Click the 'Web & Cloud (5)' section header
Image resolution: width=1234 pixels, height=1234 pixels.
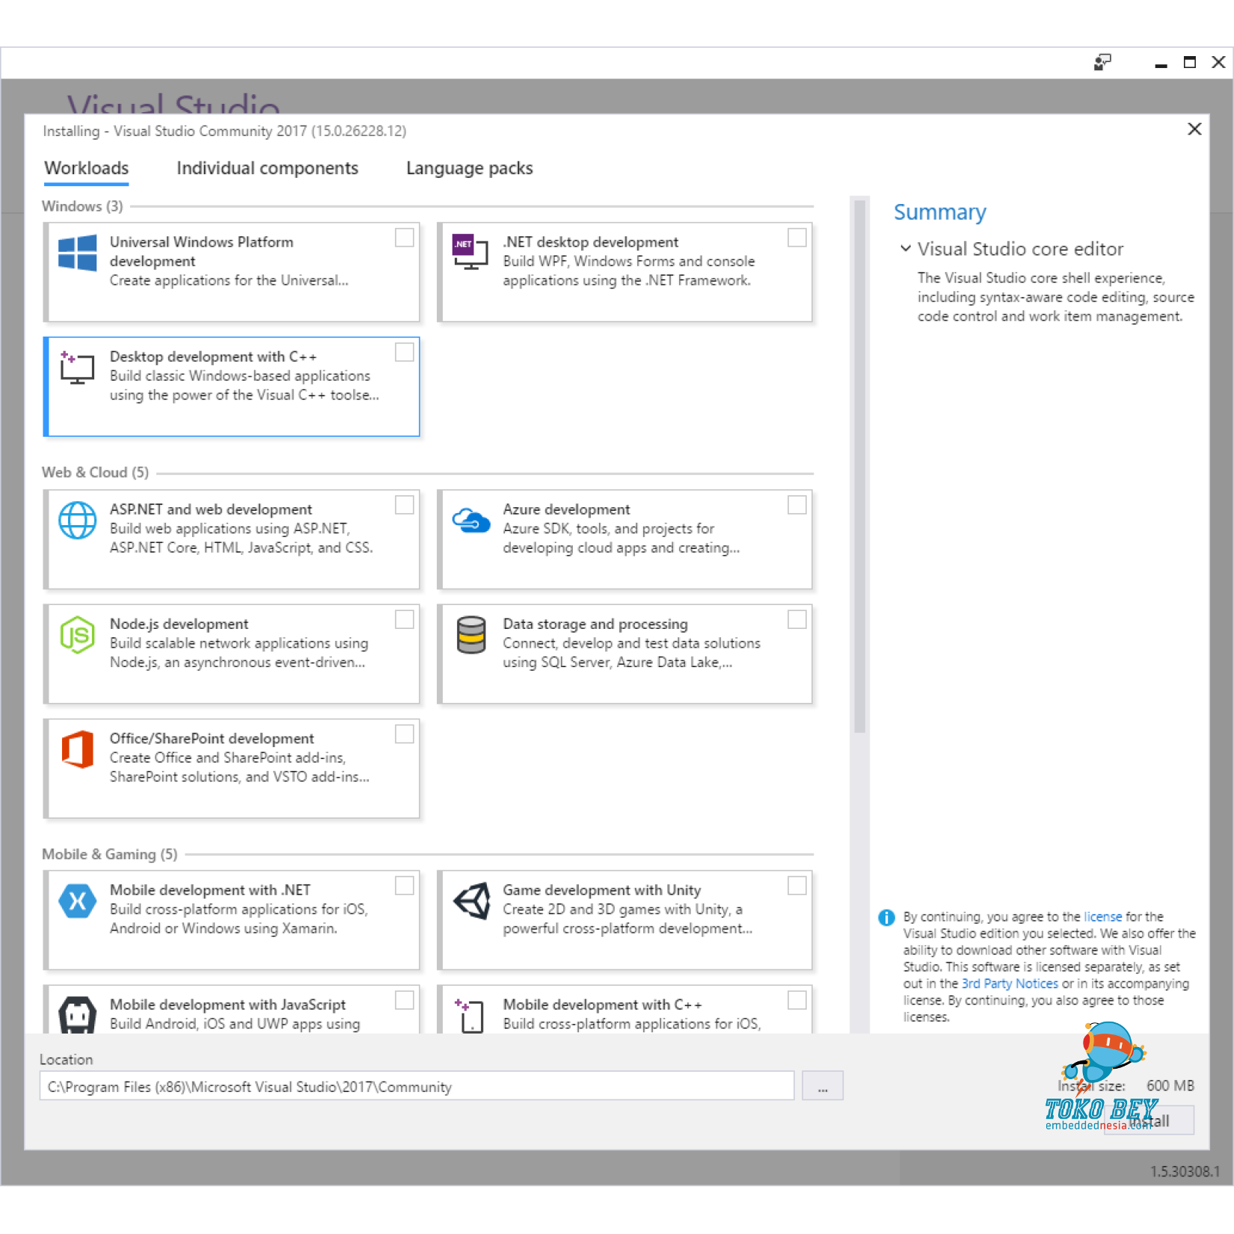point(95,473)
